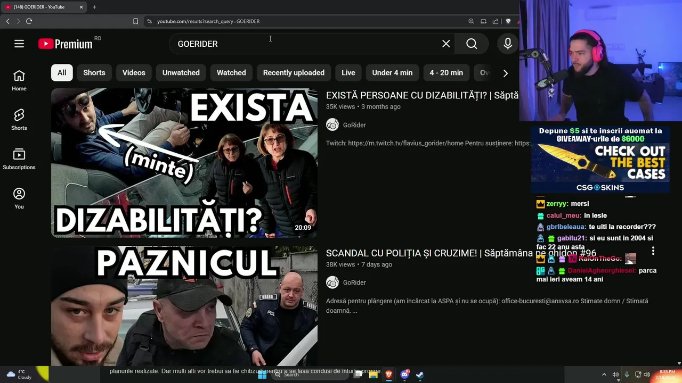682x383 pixels.
Task: Filter results by 4 - 20 min chip
Action: (446, 73)
